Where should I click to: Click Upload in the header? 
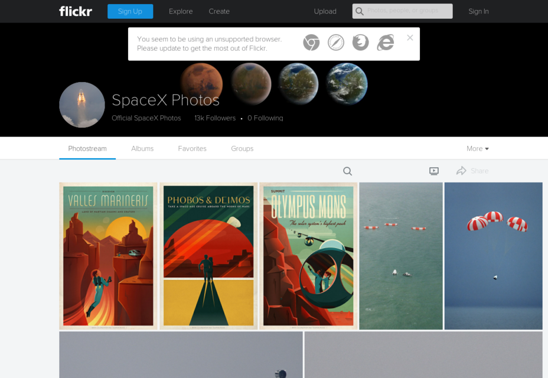point(325,11)
